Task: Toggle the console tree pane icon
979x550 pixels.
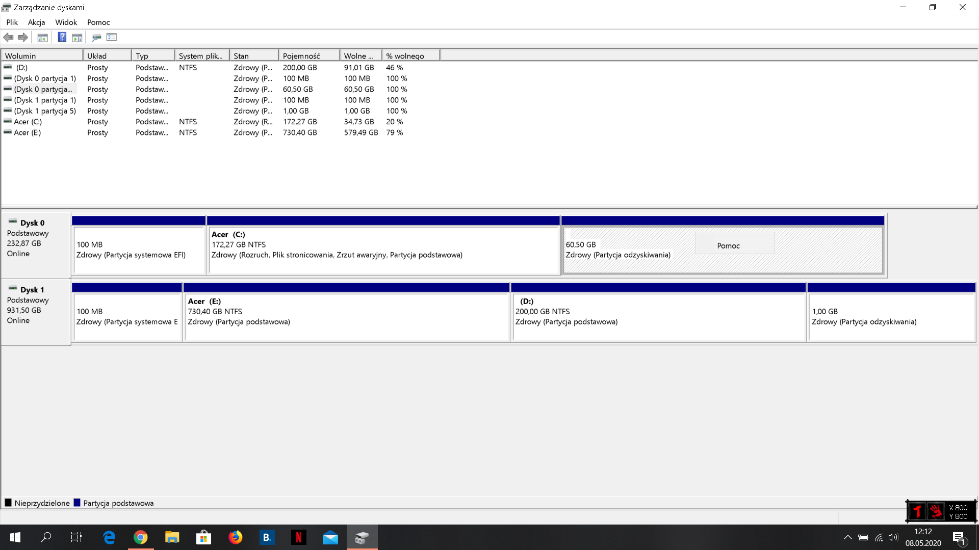Action: pos(43,37)
